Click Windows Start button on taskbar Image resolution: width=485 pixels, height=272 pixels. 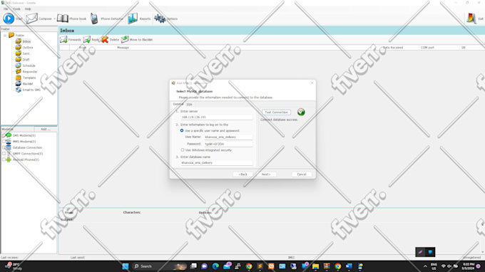126,266
